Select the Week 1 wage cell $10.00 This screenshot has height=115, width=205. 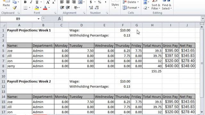click(123, 30)
